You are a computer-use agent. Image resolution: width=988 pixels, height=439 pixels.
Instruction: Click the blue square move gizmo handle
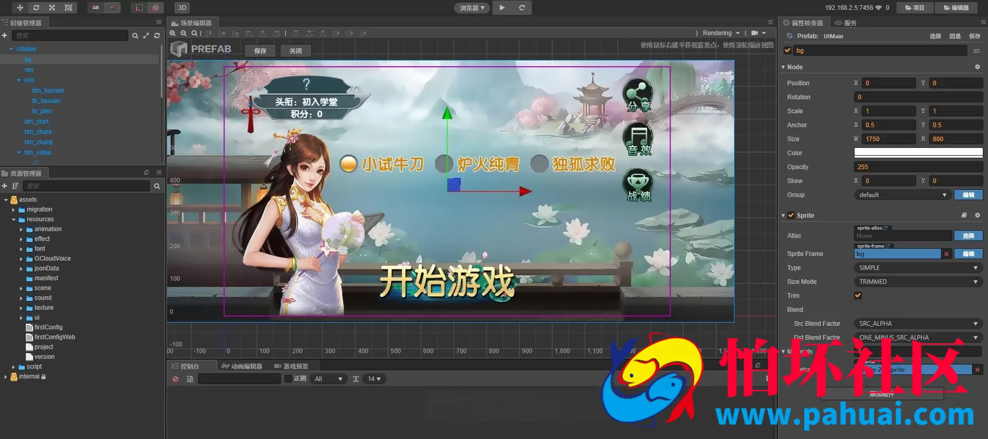click(454, 185)
